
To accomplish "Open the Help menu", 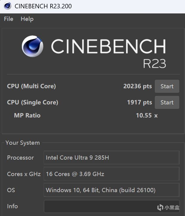I will [27, 19].
